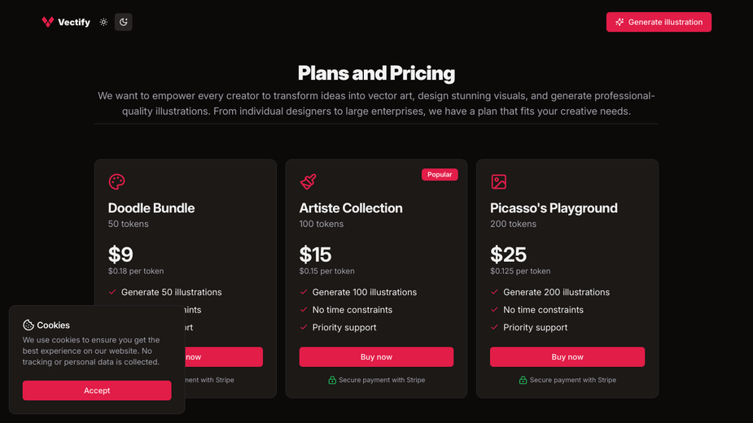Image resolution: width=753 pixels, height=423 pixels.
Task: Buy the Artiste Collection plan
Action: pyautogui.click(x=376, y=357)
